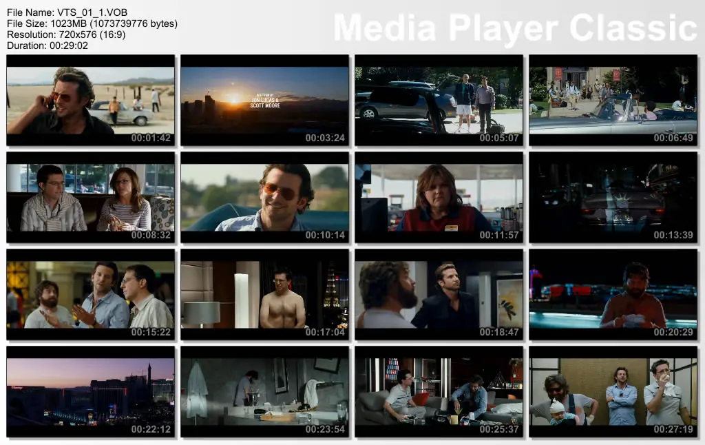The image size is (705, 445).
Task: Click the thumbnail stamped 00:15:22
Action: click(90, 295)
